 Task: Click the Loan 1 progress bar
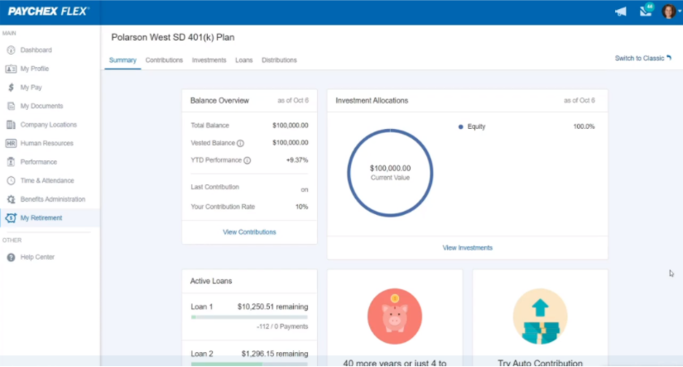(249, 317)
